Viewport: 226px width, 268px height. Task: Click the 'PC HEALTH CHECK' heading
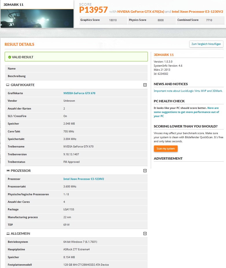pyautogui.click(x=169, y=101)
